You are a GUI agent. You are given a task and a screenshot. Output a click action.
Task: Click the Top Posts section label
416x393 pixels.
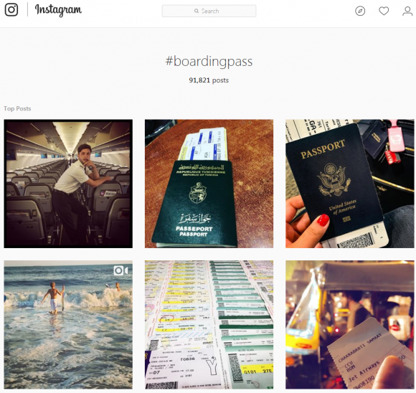17,108
